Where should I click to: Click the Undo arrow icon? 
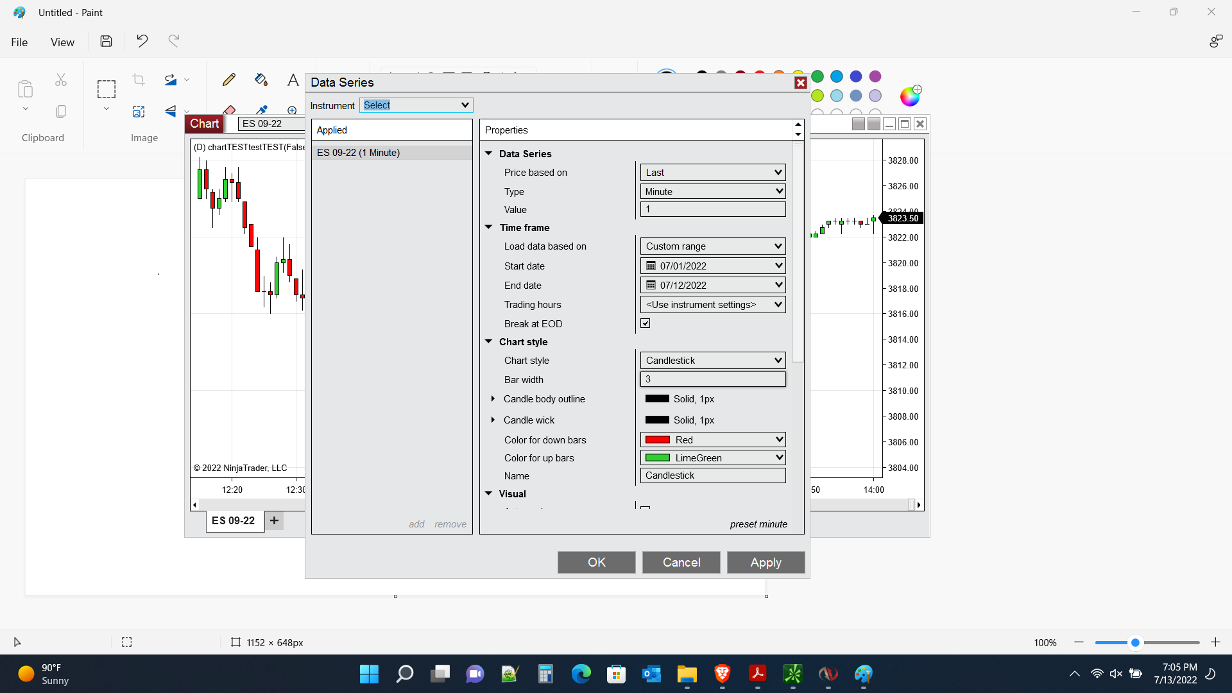(142, 42)
